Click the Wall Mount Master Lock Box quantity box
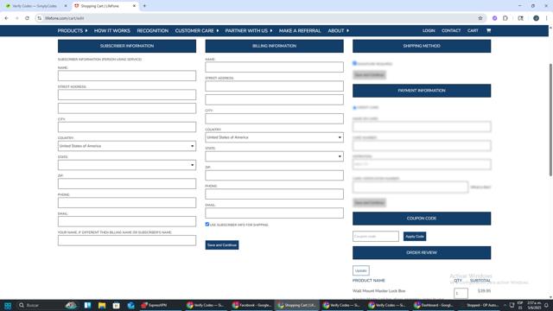Viewport: 553px width, 311px height. [461, 293]
